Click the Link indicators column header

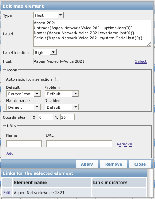point(119,182)
